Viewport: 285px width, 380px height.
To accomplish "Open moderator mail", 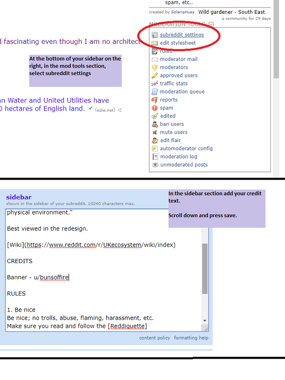I will [x=179, y=59].
